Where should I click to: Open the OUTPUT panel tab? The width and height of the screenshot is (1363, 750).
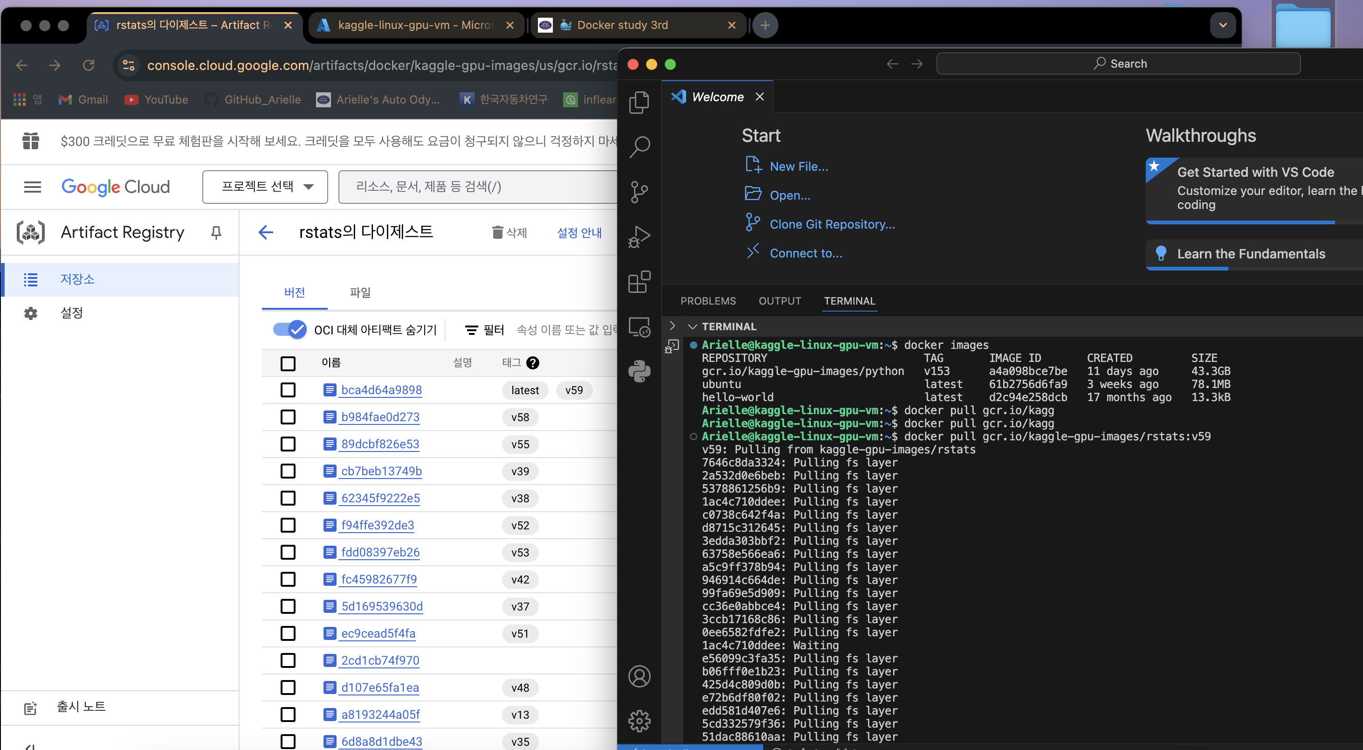780,301
